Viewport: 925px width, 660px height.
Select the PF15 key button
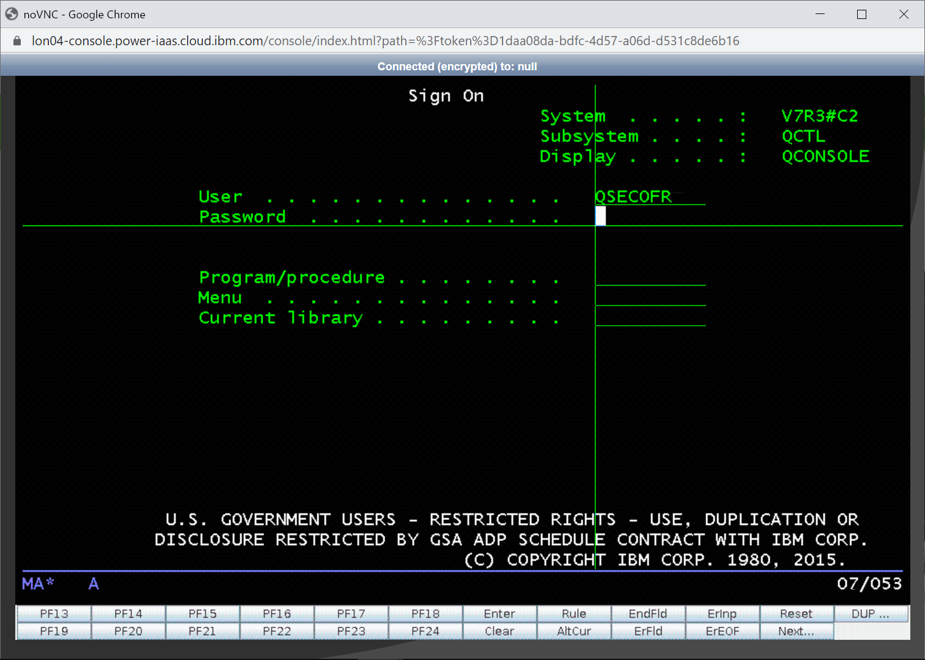pos(202,614)
